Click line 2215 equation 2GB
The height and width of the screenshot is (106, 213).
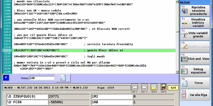(x=50, y=38)
